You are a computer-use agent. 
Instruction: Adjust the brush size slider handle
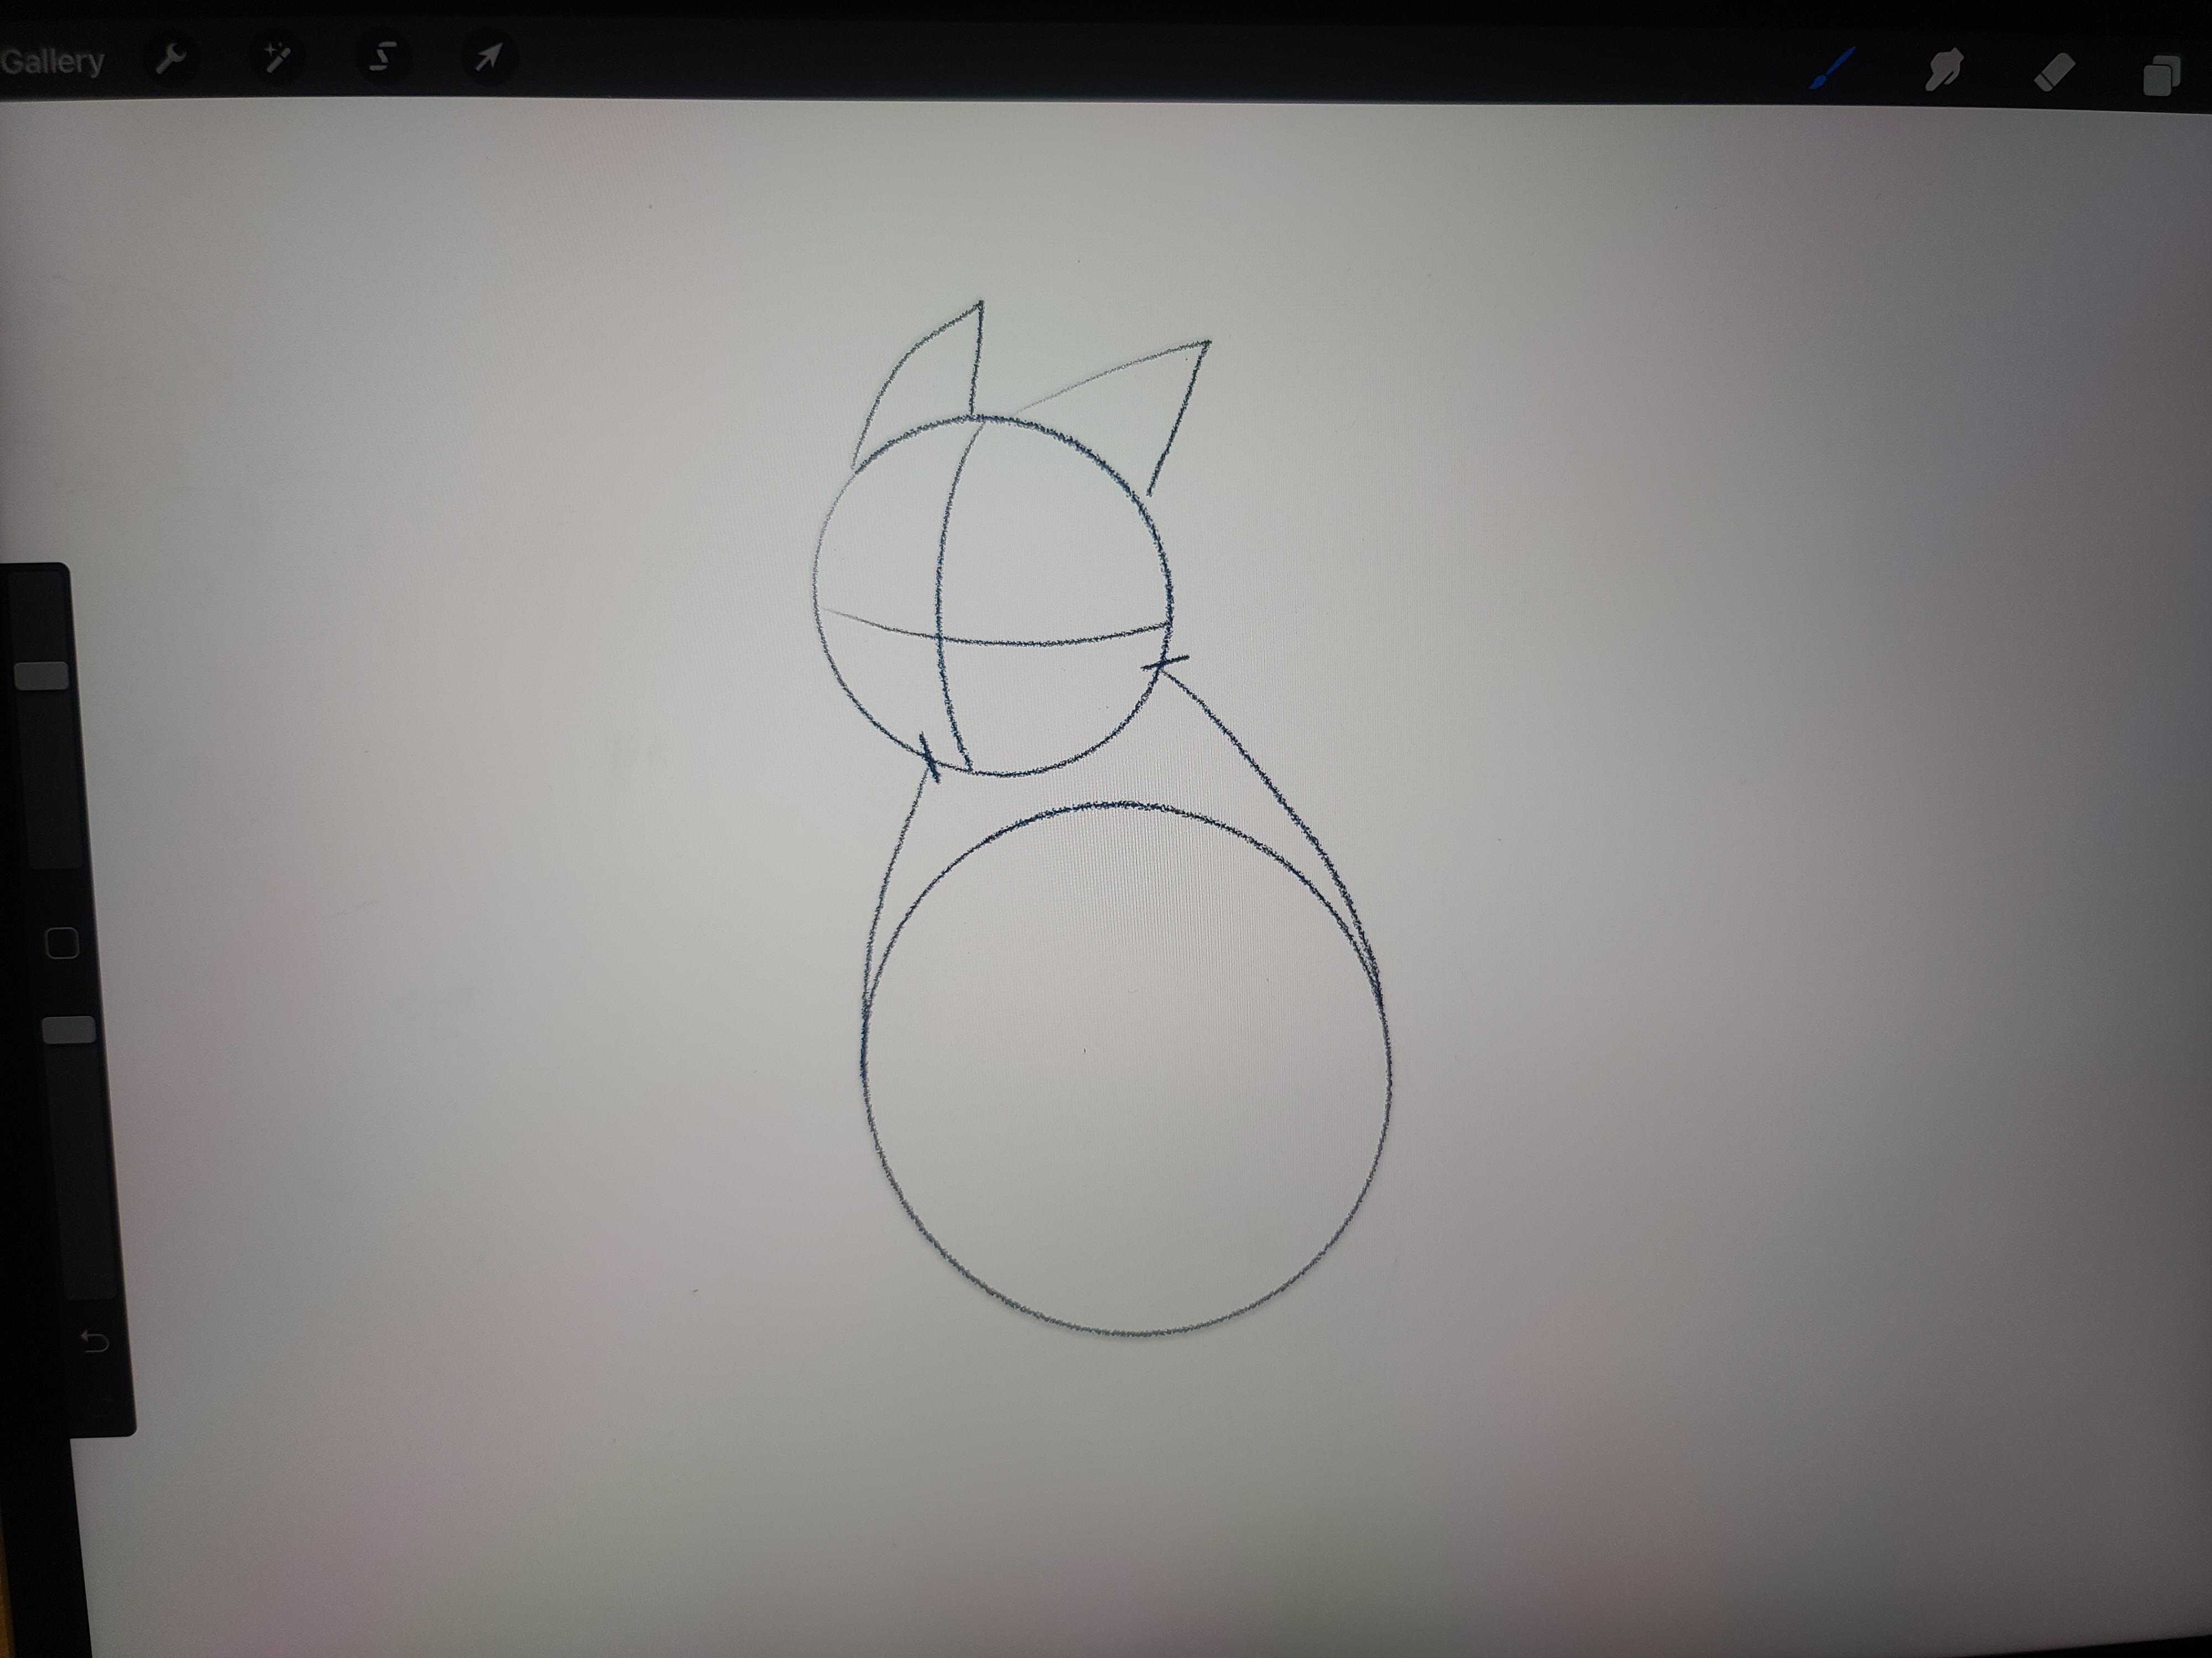(42, 675)
